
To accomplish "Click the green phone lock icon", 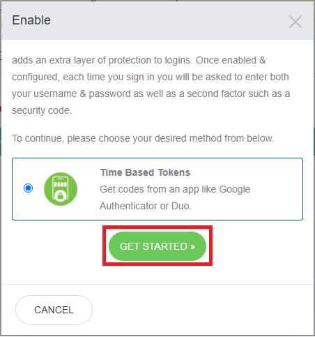I will [61, 189].
